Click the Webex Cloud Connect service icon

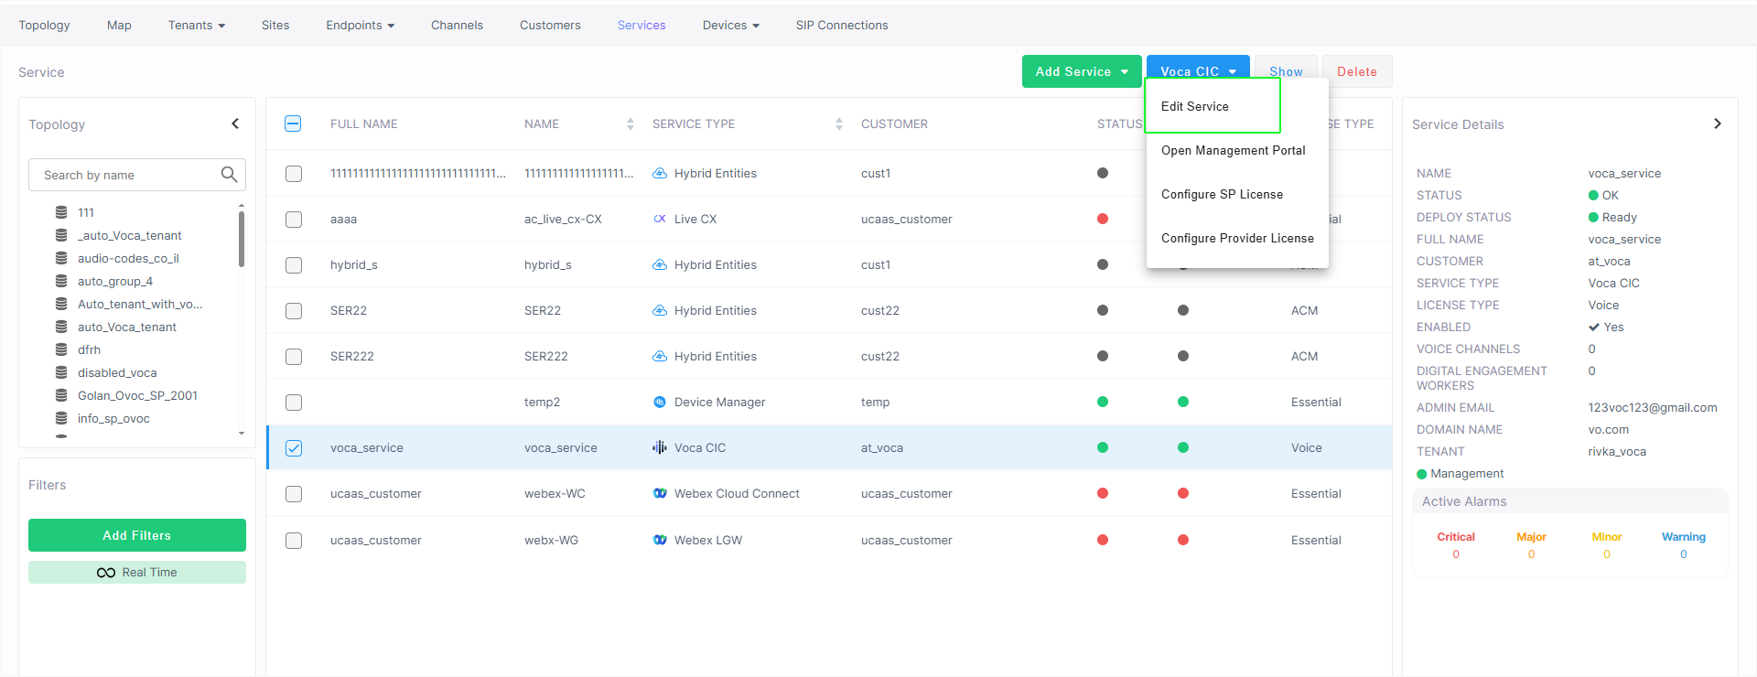pyautogui.click(x=659, y=493)
